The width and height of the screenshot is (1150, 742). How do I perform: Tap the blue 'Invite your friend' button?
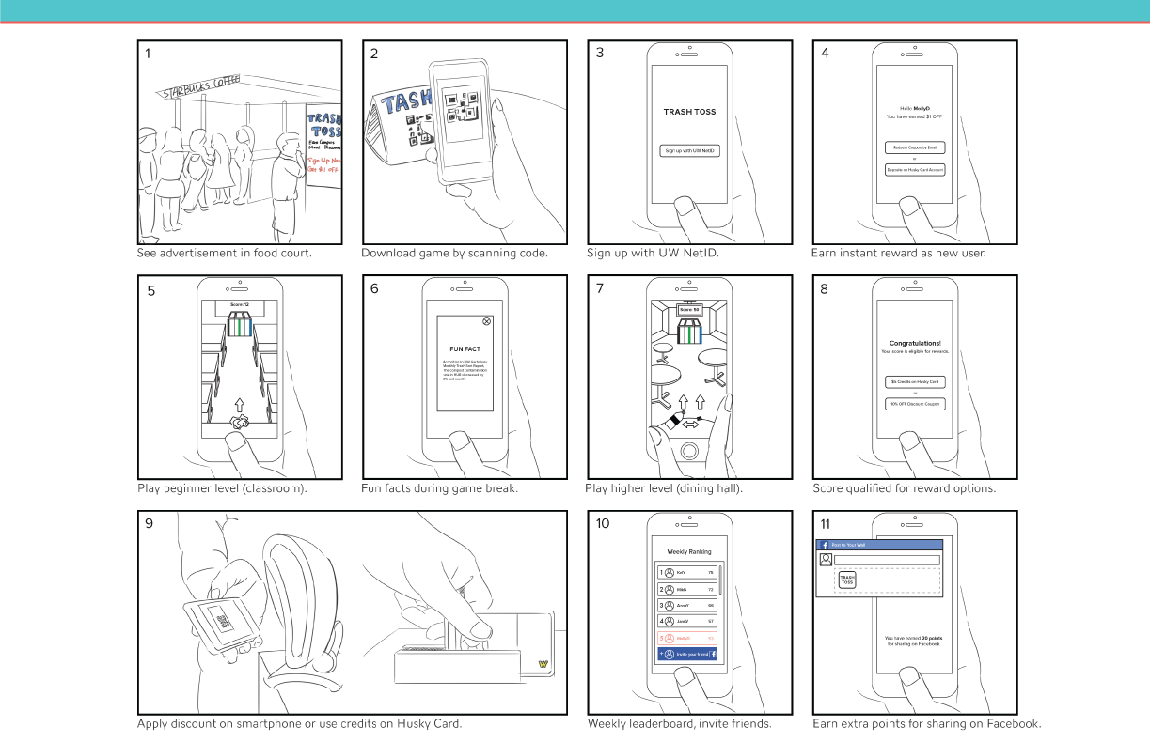tap(686, 653)
